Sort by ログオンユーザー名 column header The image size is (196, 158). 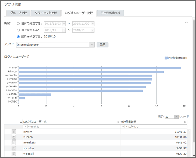(x=35, y=122)
